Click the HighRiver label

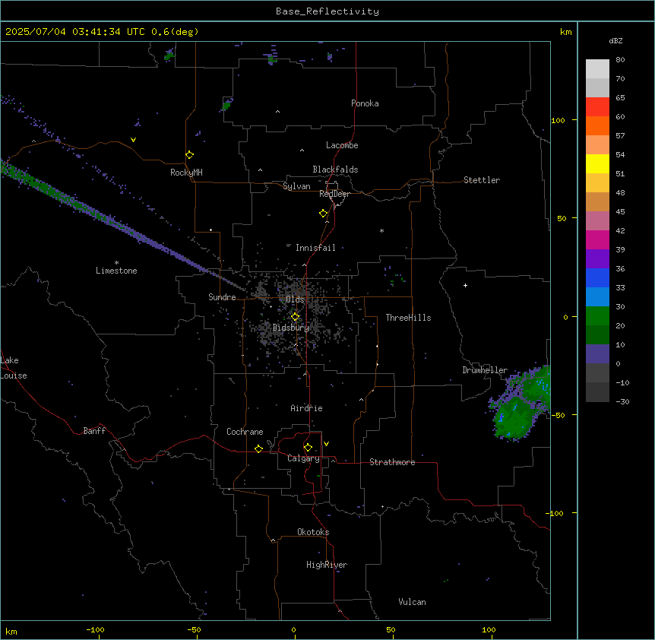(x=327, y=565)
